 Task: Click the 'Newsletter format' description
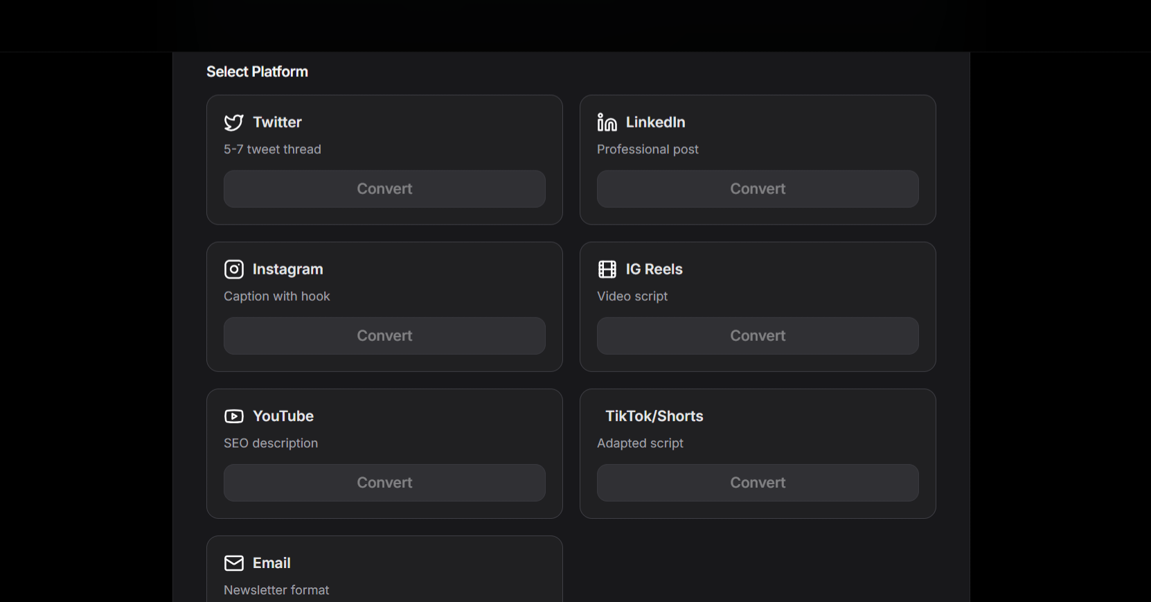coord(276,590)
